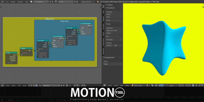Open the Window menu

pos(20,2)
